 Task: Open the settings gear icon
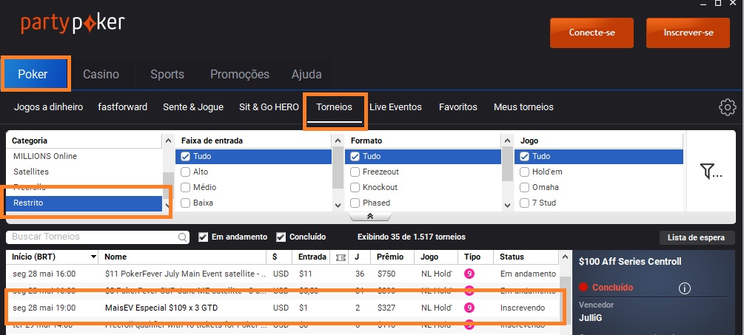728,107
